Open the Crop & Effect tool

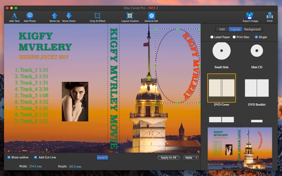pos(97,16)
